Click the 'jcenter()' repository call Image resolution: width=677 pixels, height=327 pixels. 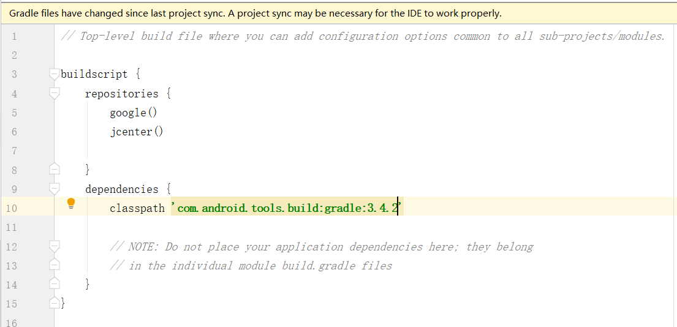[x=137, y=132]
